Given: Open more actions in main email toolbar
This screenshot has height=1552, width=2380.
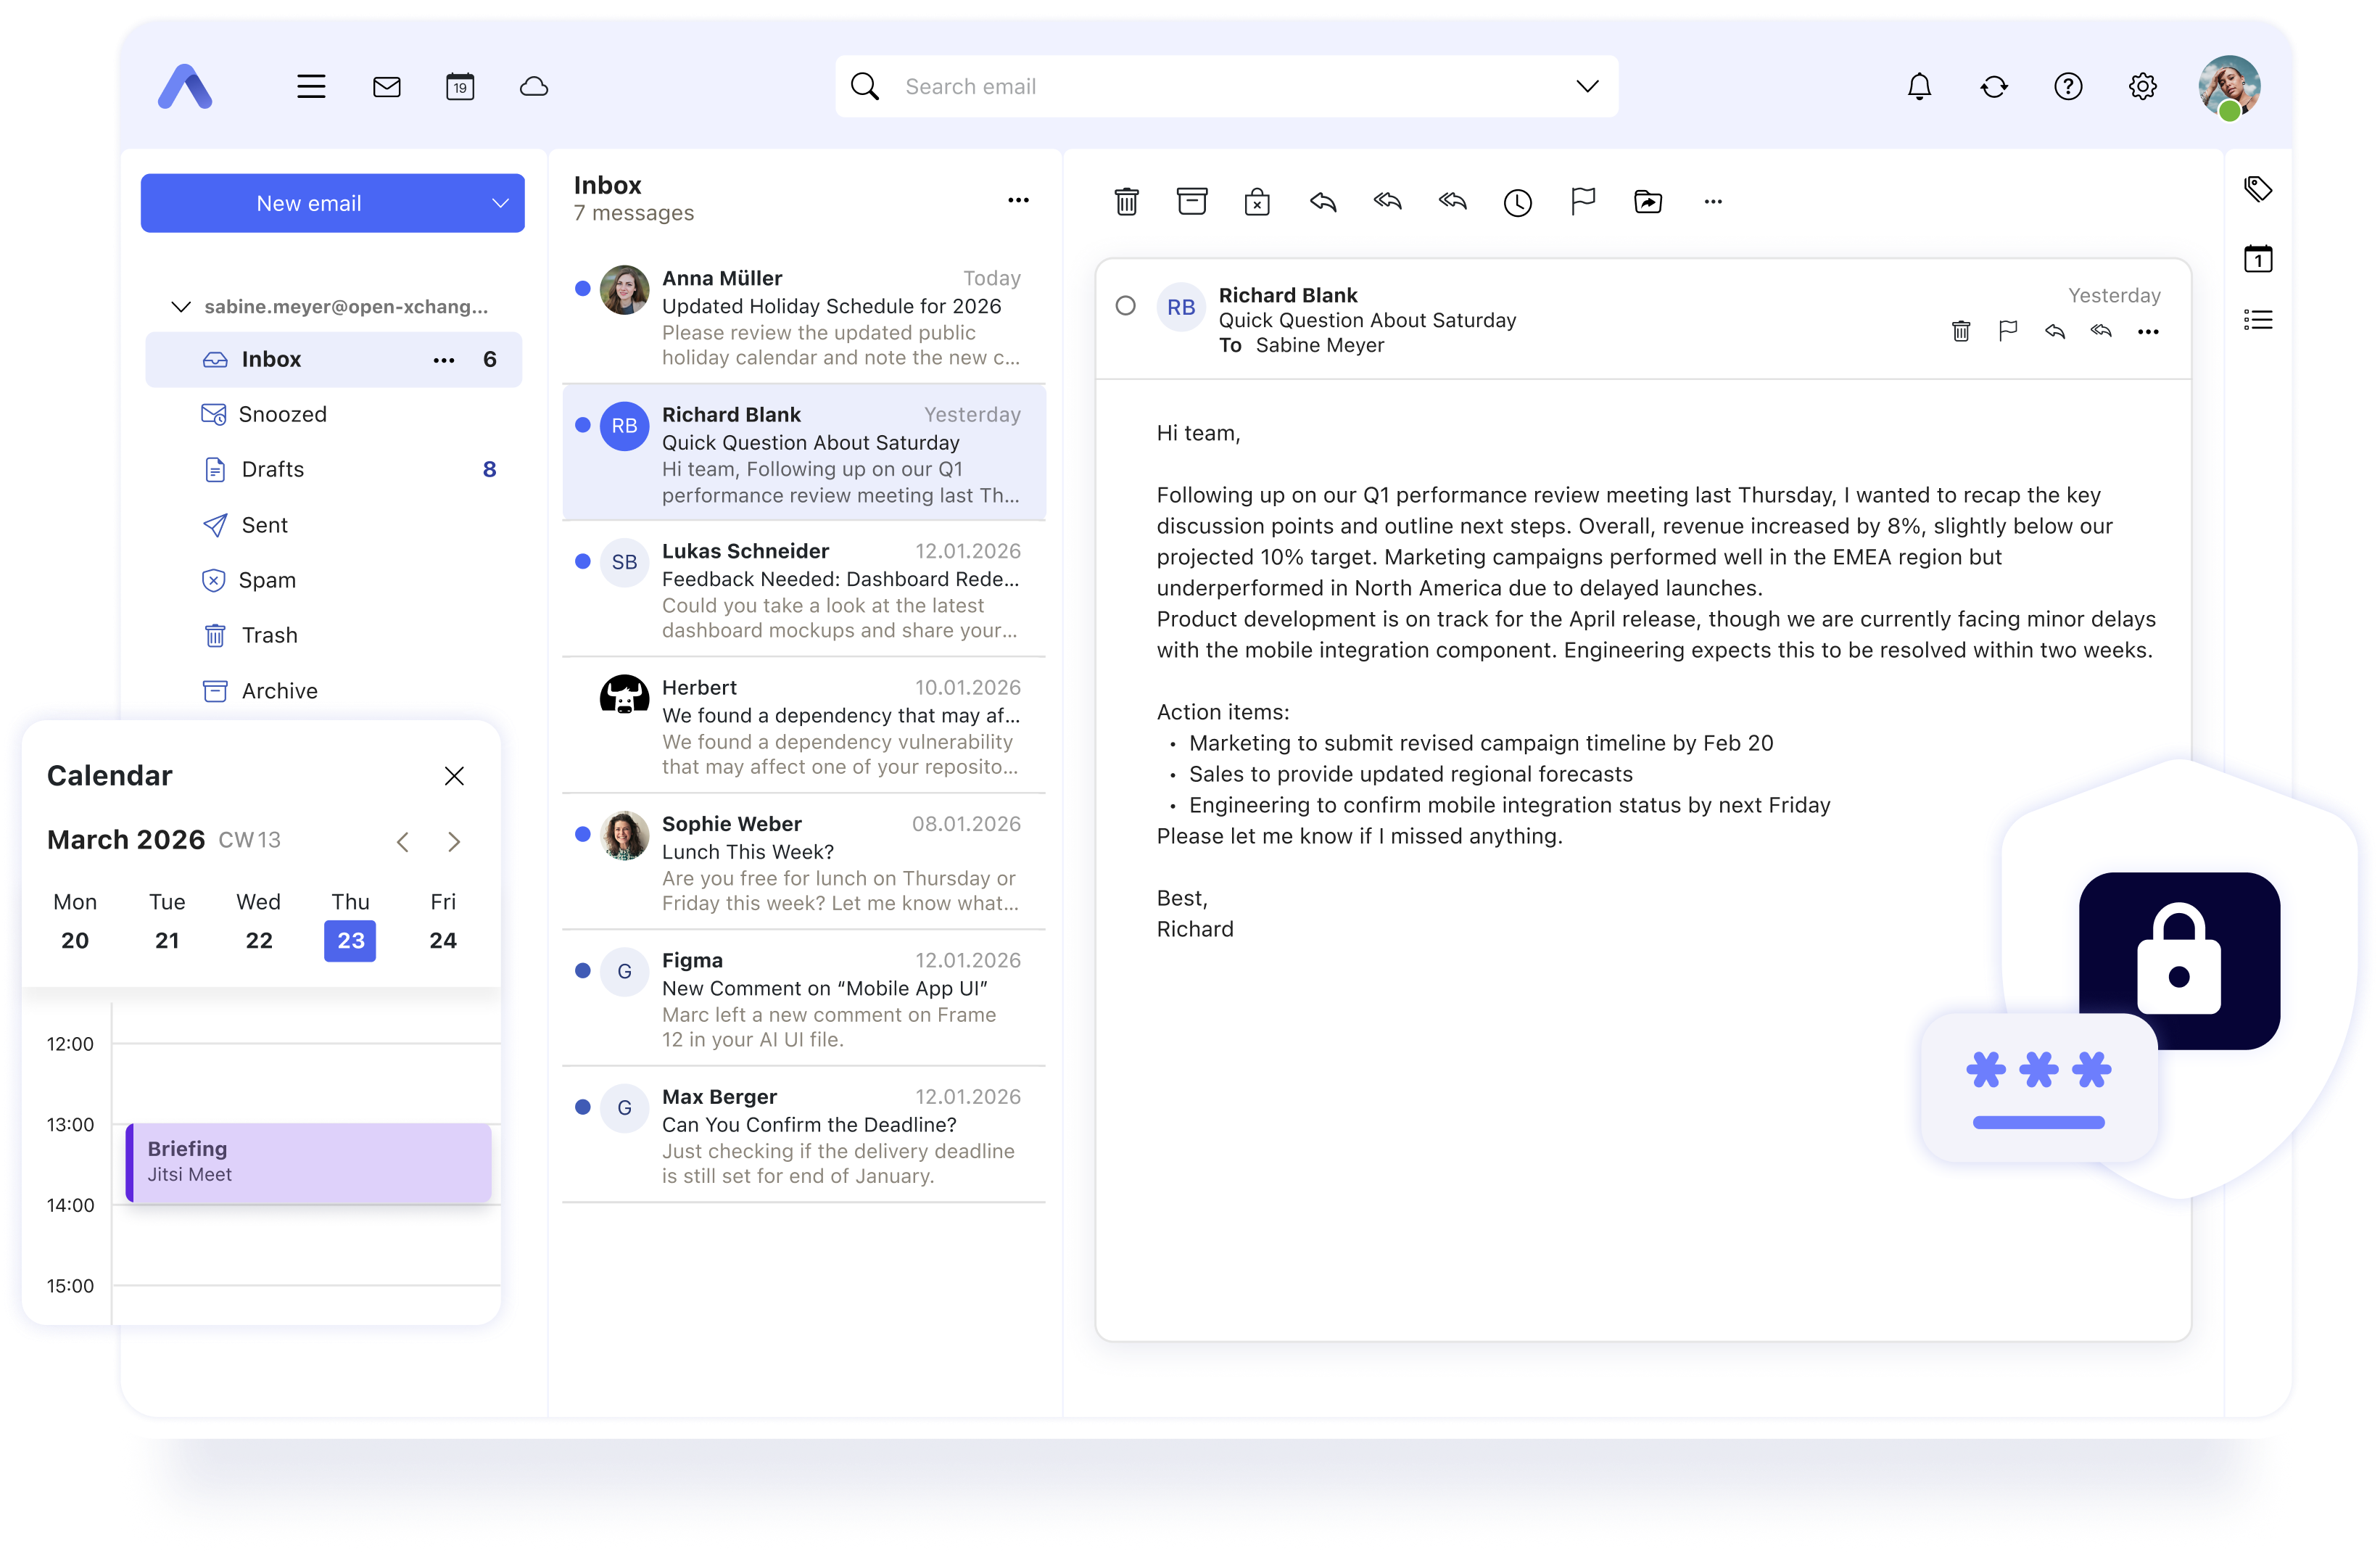Looking at the screenshot, I should (1712, 202).
